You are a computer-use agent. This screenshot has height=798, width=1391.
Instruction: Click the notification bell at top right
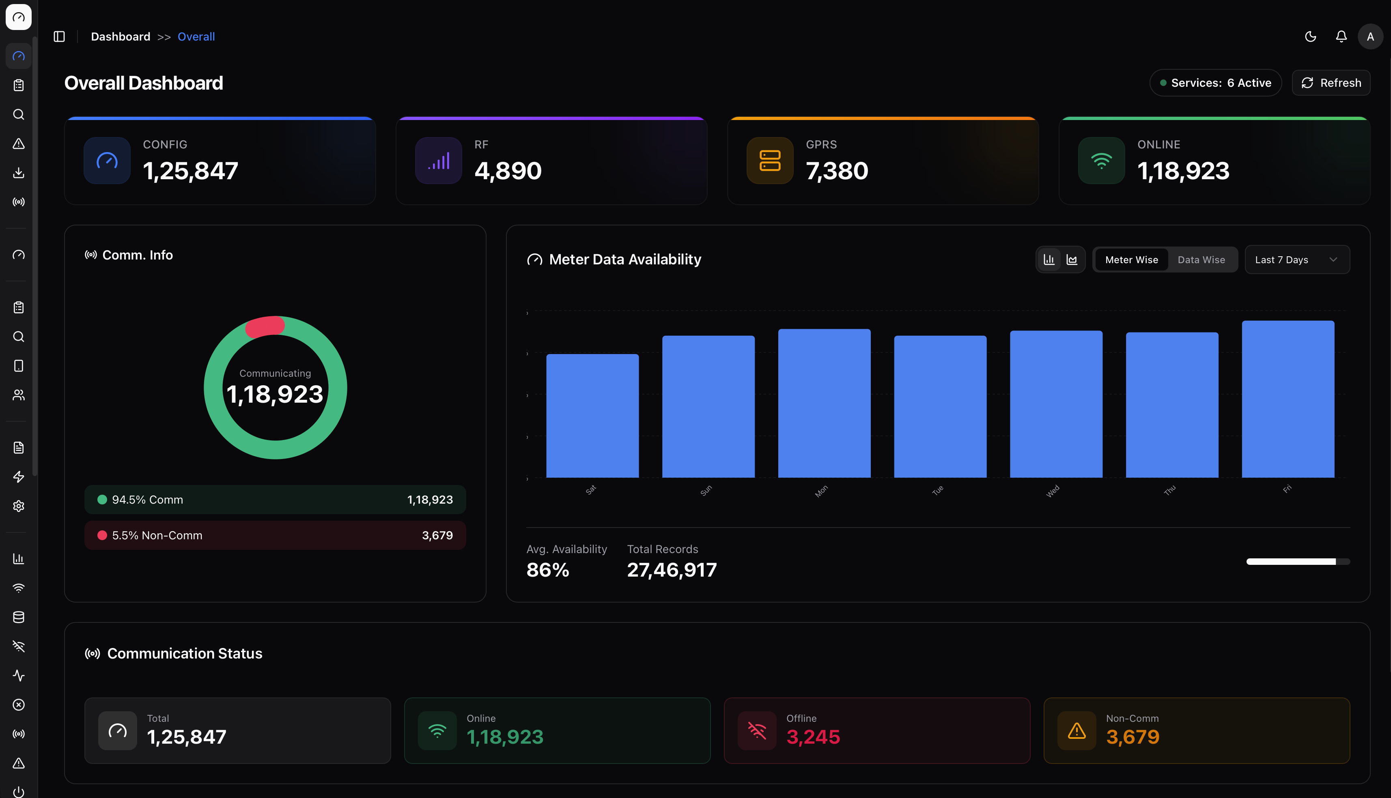click(1341, 36)
